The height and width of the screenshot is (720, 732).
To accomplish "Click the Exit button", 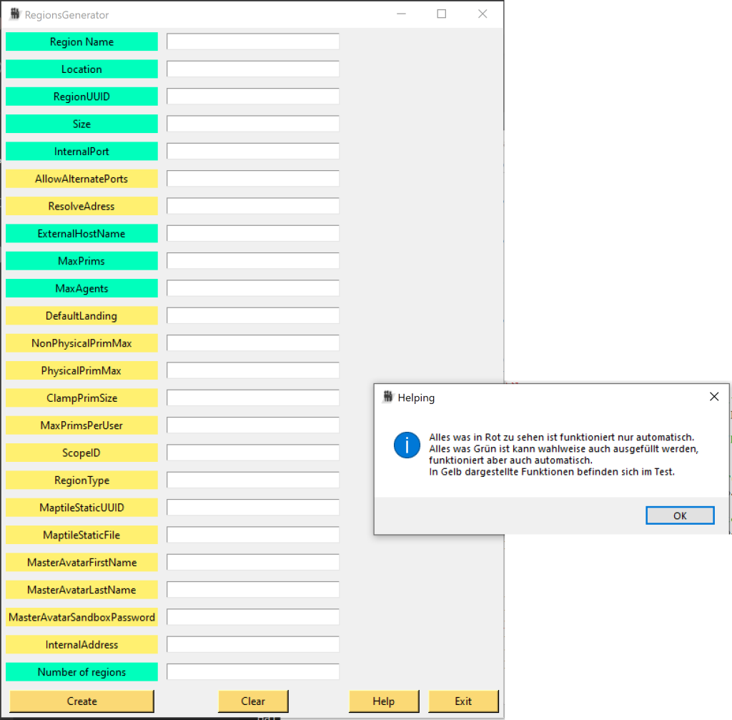I will 463,701.
